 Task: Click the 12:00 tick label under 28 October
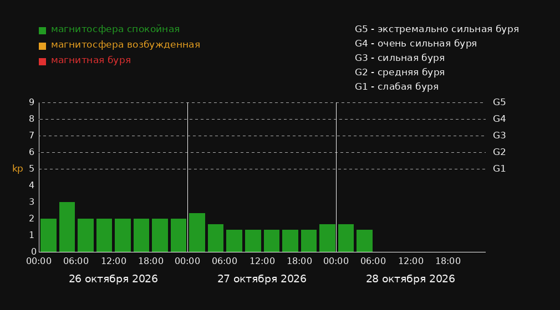click(411, 261)
